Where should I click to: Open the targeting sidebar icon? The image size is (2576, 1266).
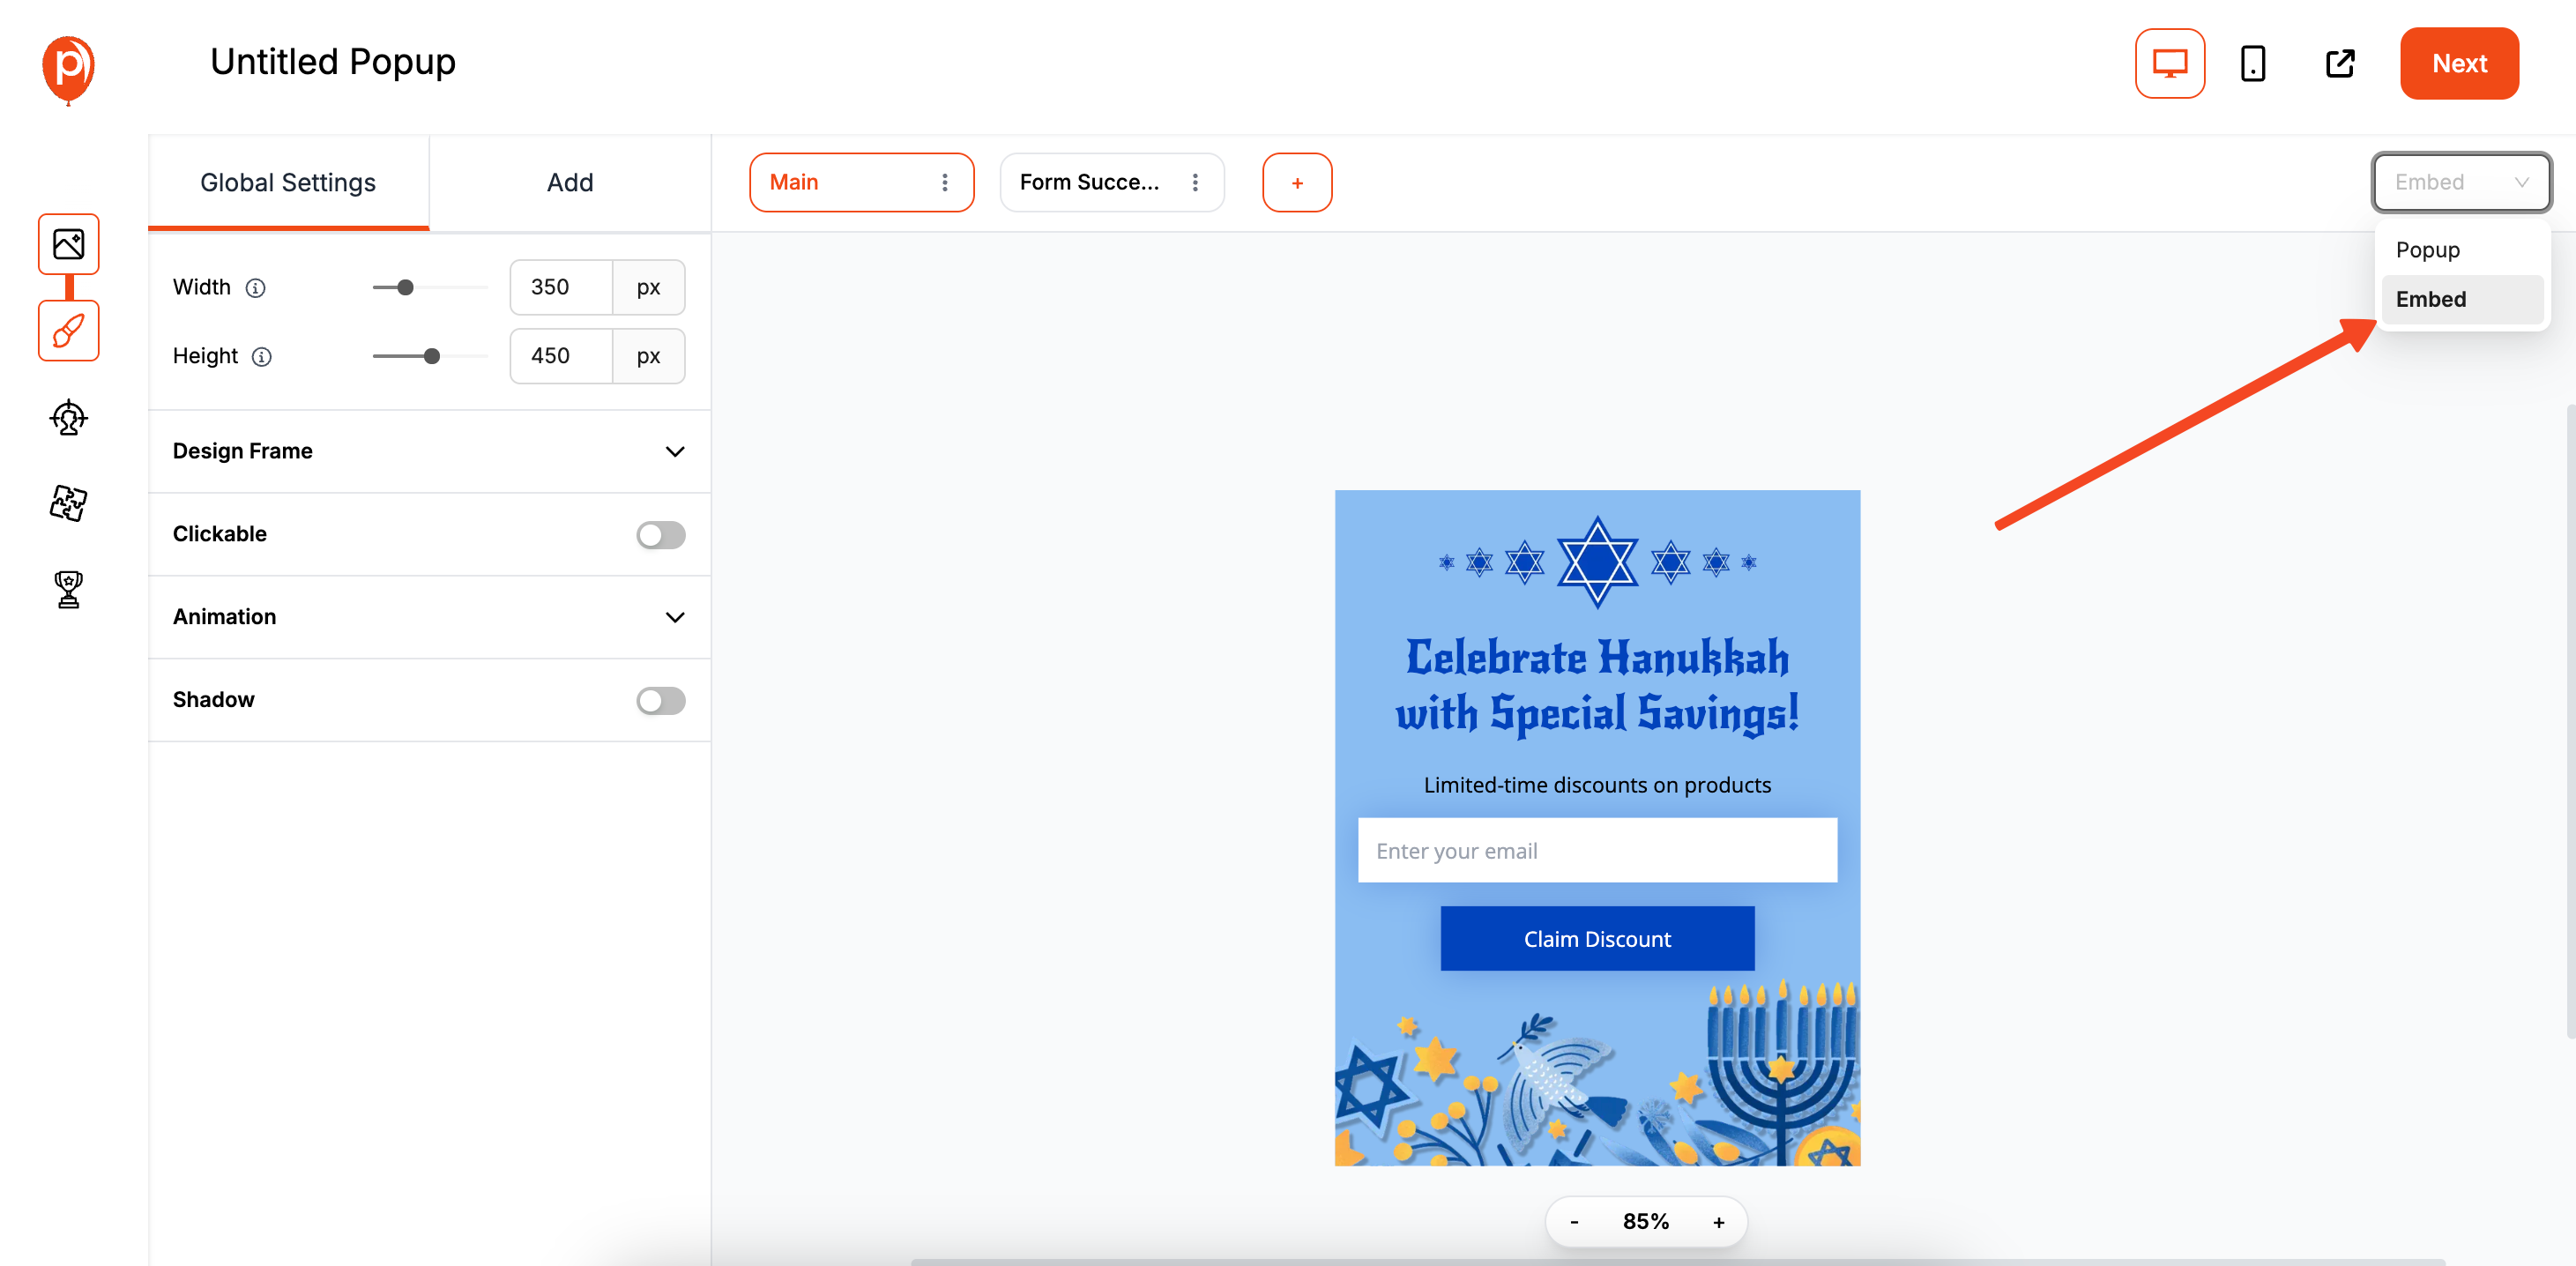(68, 417)
